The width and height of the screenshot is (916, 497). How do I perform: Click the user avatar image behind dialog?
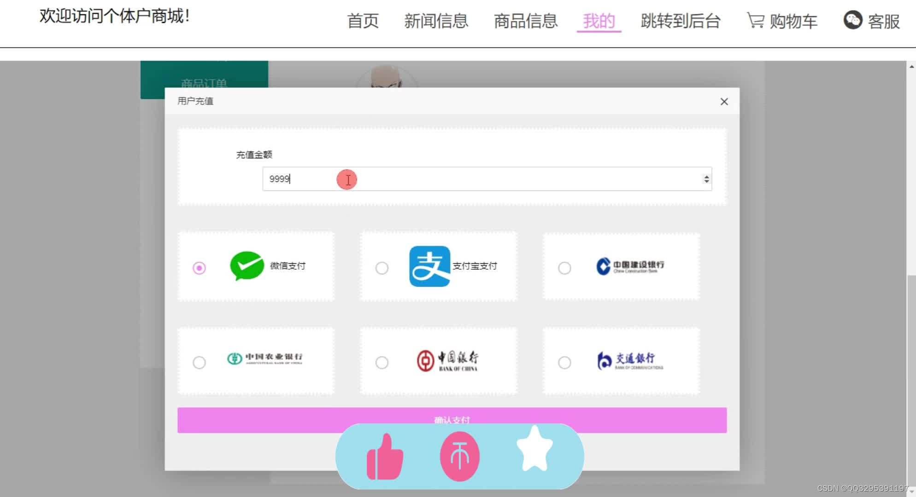pos(386,76)
